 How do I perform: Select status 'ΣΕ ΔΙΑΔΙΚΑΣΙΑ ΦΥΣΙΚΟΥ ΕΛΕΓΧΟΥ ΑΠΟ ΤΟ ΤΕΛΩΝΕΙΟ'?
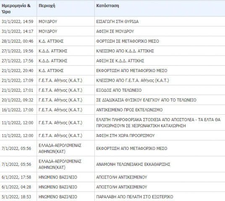[146, 100]
